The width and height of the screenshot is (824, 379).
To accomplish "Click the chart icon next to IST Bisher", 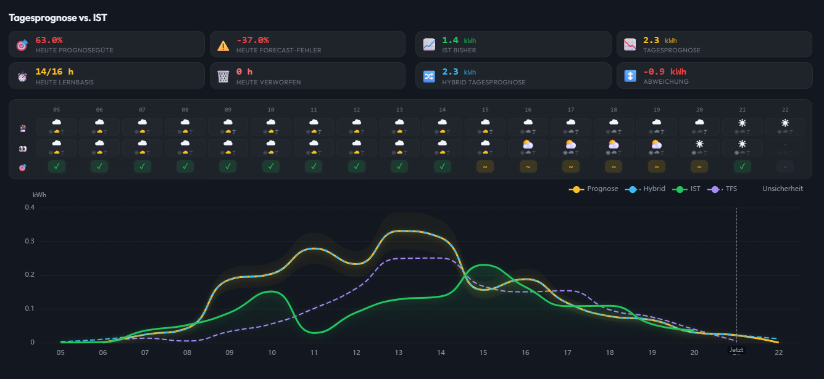I will [x=429, y=45].
